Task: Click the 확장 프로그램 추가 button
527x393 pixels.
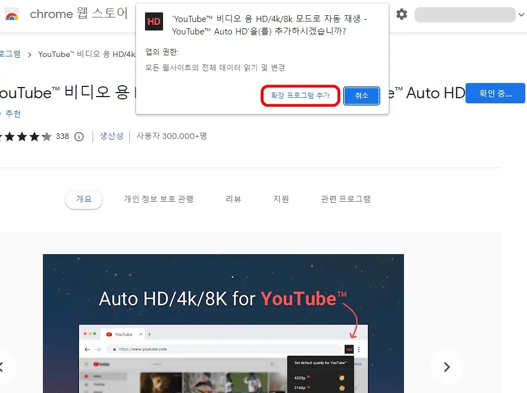Action: click(x=300, y=95)
